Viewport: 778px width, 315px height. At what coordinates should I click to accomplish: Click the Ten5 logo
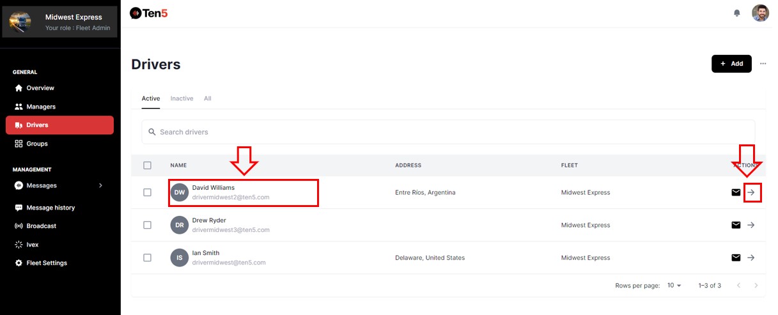(149, 13)
